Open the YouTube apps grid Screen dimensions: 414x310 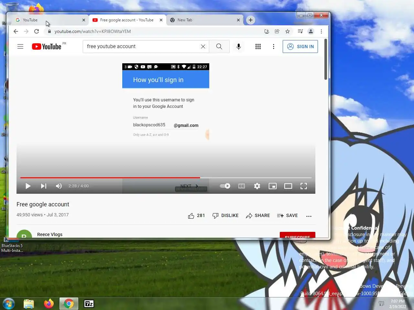click(258, 46)
